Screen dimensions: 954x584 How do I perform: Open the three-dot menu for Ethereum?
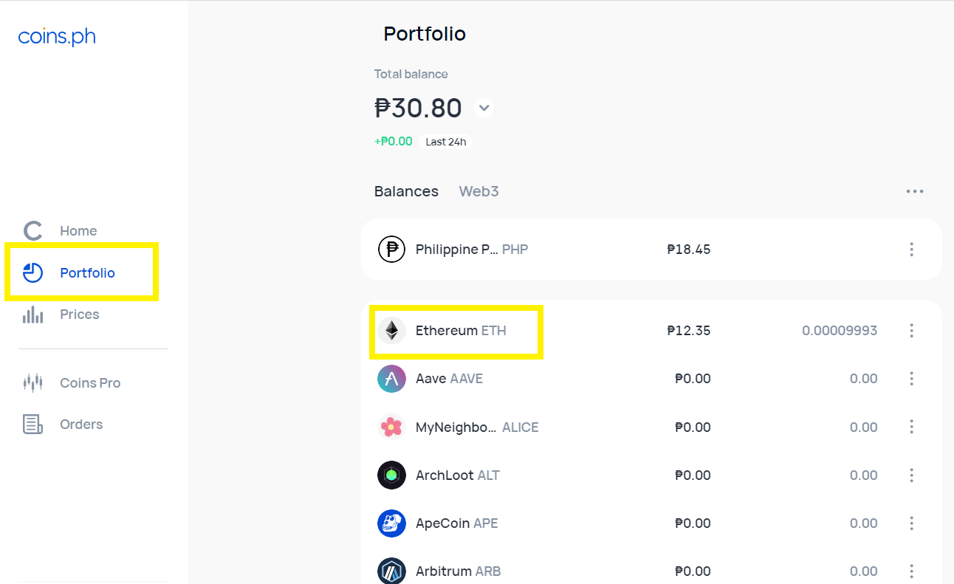point(911,330)
